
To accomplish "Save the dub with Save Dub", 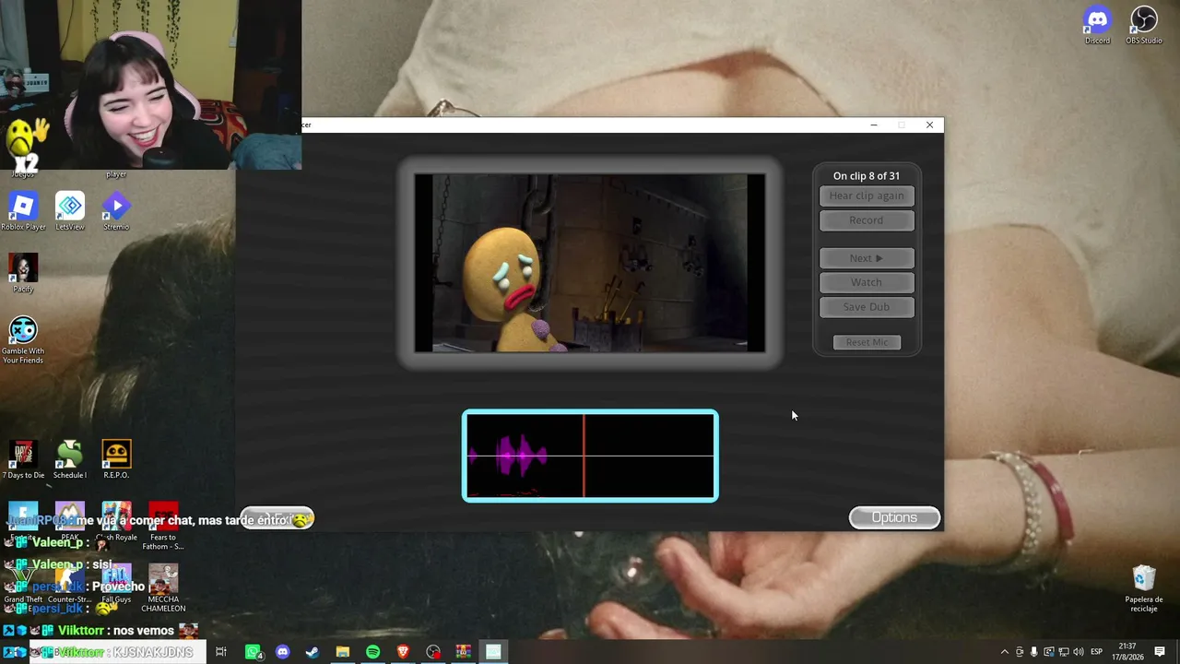I will coord(867,307).
